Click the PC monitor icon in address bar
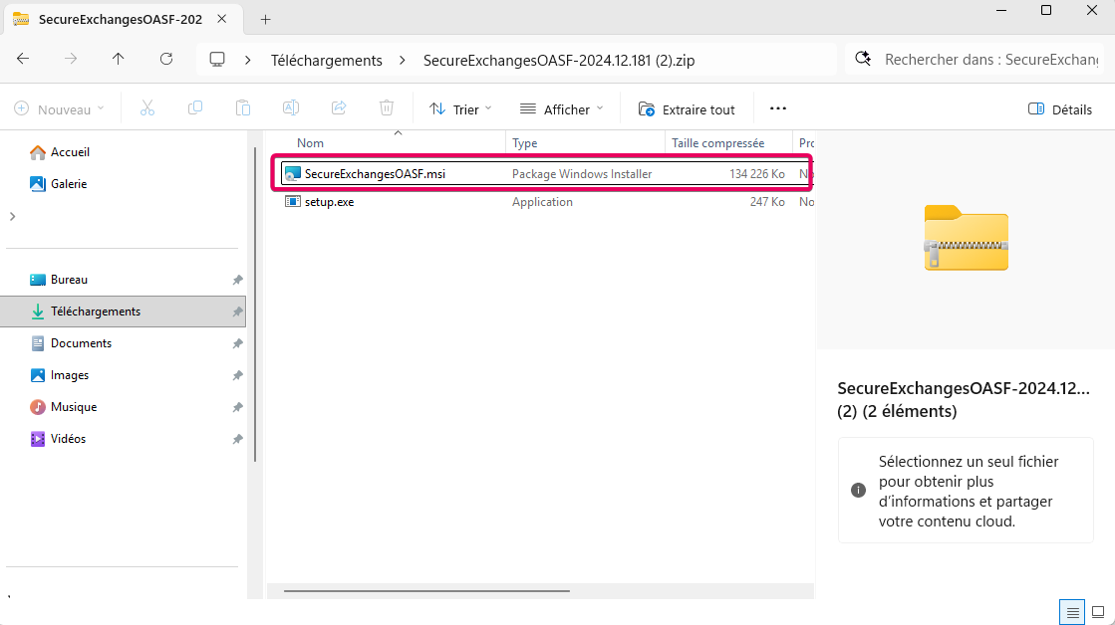 point(217,60)
